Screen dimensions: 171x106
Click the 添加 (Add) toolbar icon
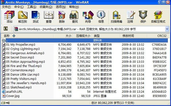[x=9, y=15]
